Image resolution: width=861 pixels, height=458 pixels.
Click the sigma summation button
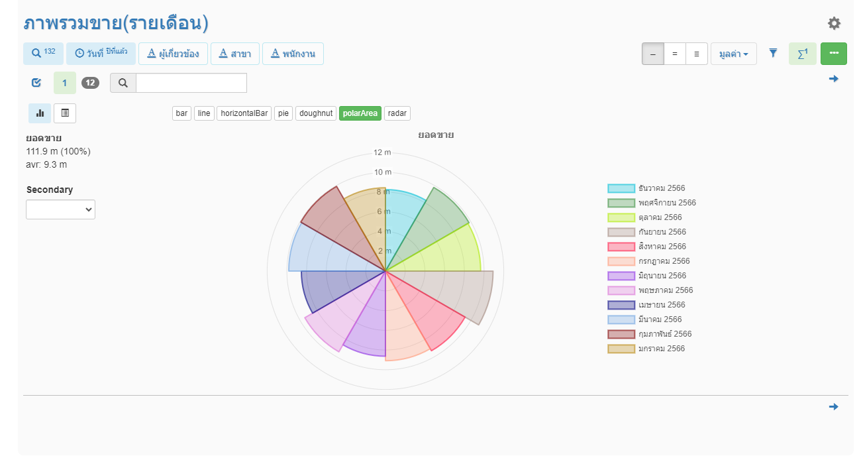(802, 54)
